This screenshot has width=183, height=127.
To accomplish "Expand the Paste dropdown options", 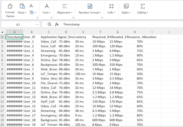I will click(x=26, y=12).
